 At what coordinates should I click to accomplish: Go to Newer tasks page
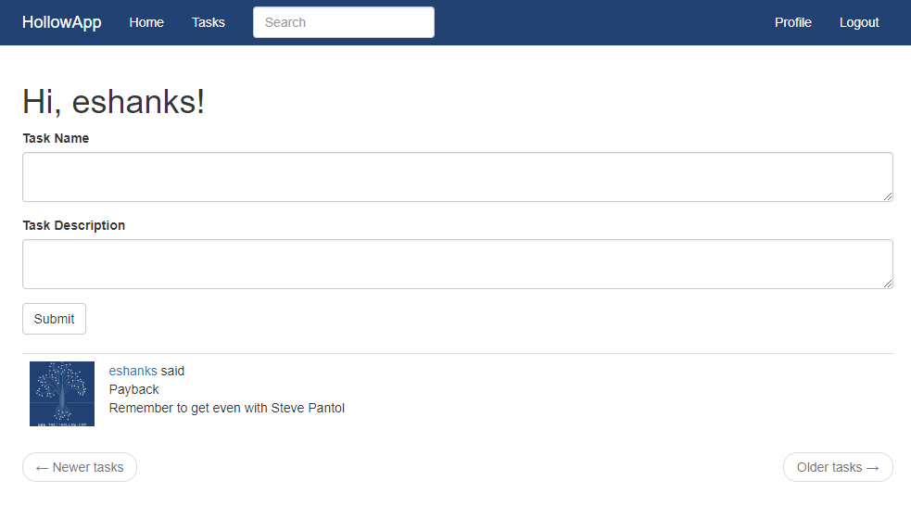point(80,467)
